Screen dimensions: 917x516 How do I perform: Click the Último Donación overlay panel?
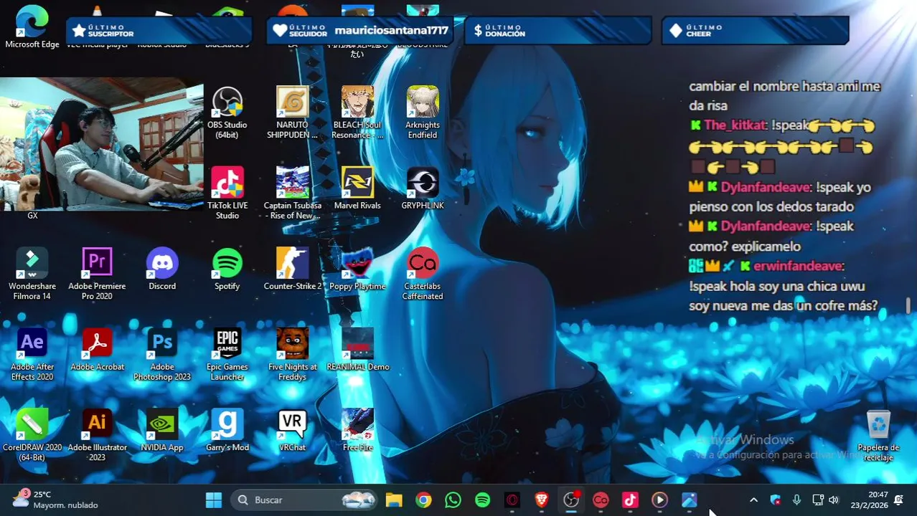(x=558, y=30)
